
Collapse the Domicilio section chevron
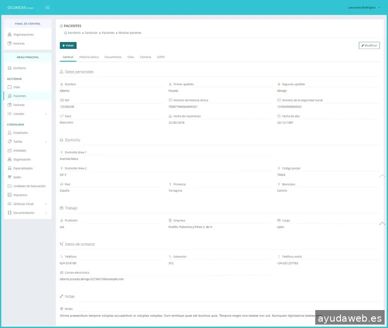pos(382,176)
